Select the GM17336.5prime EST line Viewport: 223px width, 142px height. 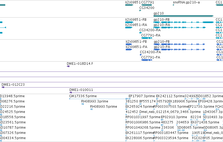(99, 99)
